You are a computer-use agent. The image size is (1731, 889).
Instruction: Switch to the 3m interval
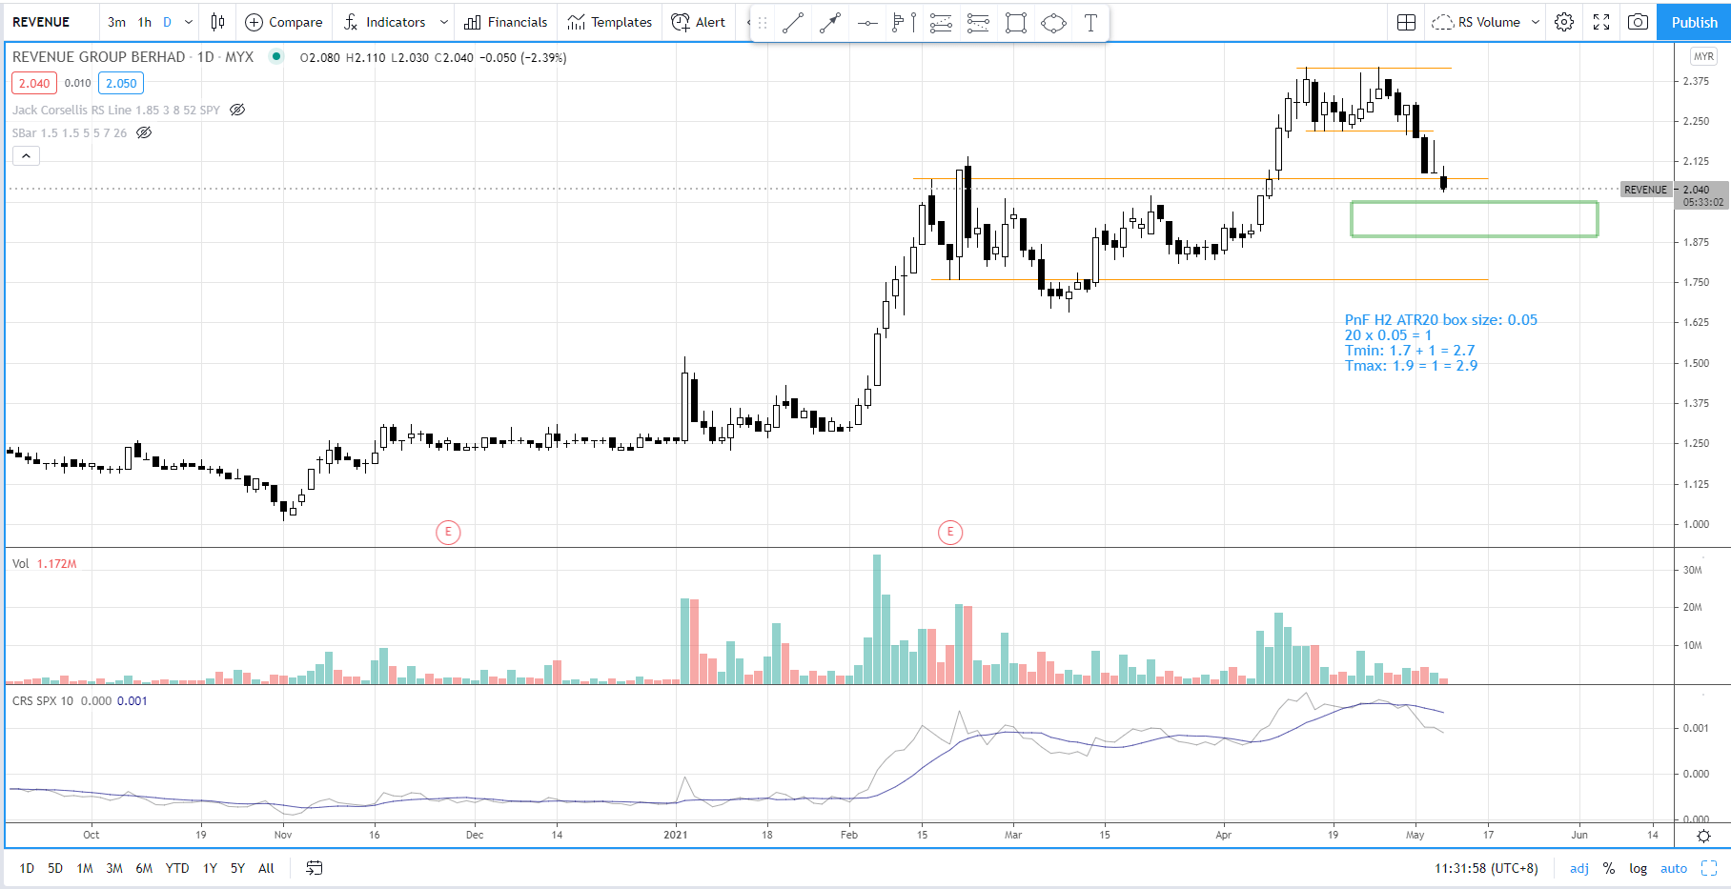coord(116,22)
